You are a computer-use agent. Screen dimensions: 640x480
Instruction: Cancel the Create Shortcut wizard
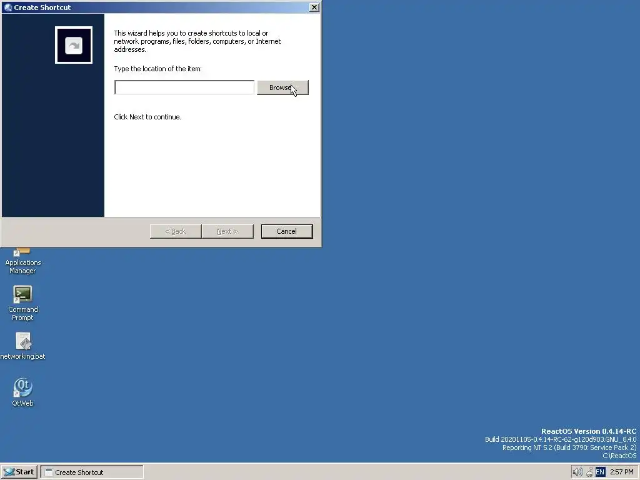click(x=286, y=231)
